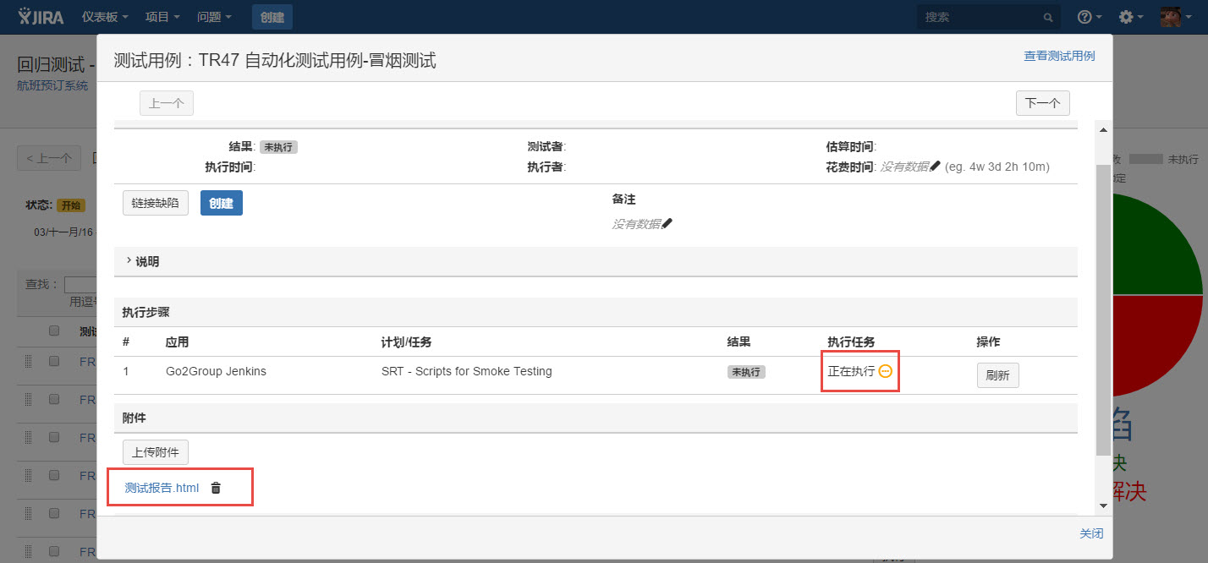Edit 备注 with the pencil icon

coord(667,224)
